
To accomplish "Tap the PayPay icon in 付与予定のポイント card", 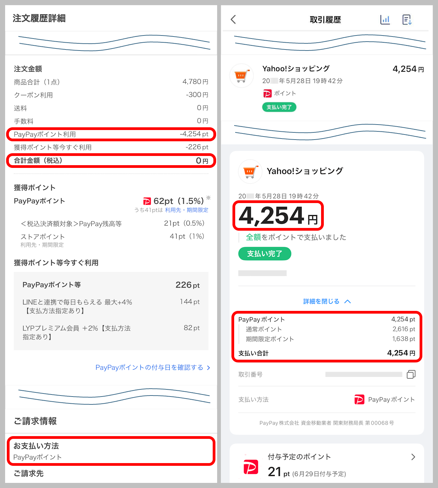I will (x=251, y=467).
